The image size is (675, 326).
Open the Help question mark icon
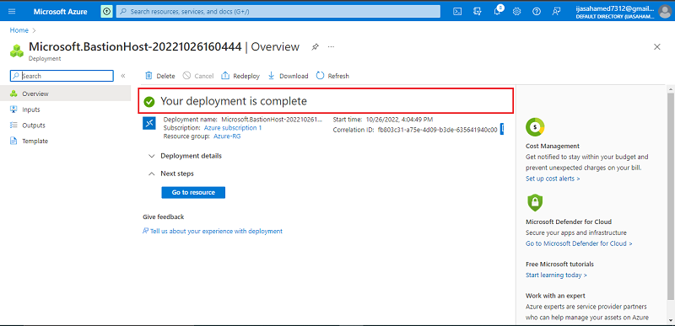point(537,11)
